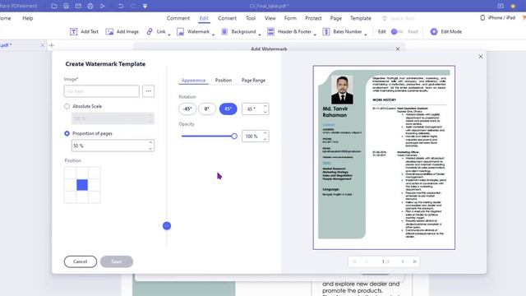Click the Image file path field
Viewport: 526px width, 296px height.
click(102, 91)
